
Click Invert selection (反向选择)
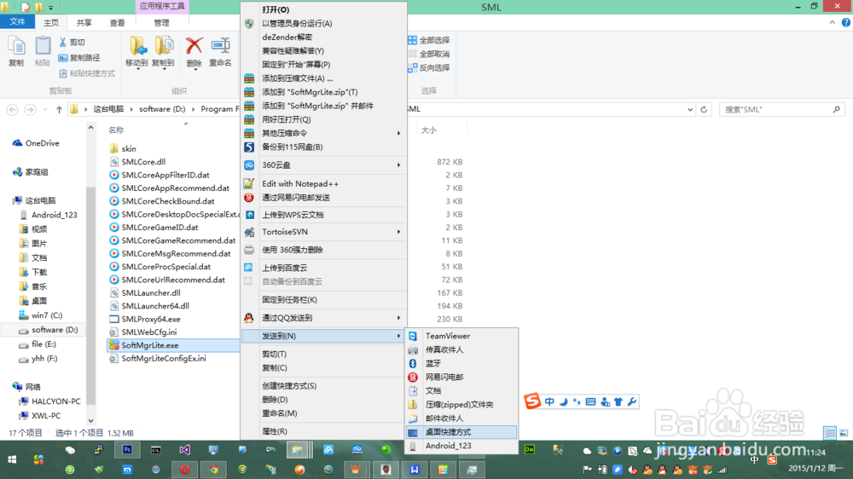(429, 67)
